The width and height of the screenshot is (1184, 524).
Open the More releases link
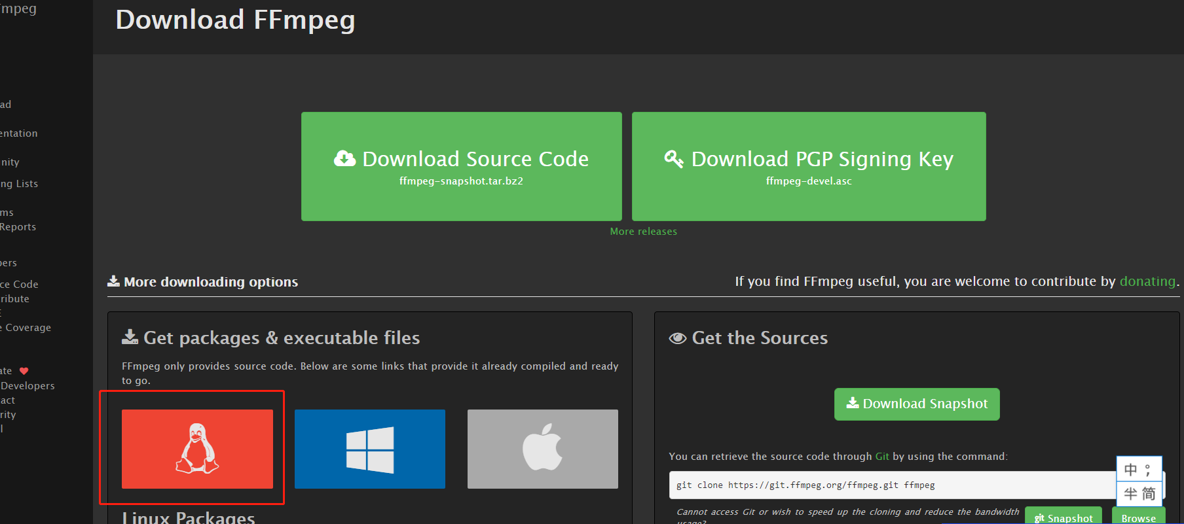(x=643, y=232)
